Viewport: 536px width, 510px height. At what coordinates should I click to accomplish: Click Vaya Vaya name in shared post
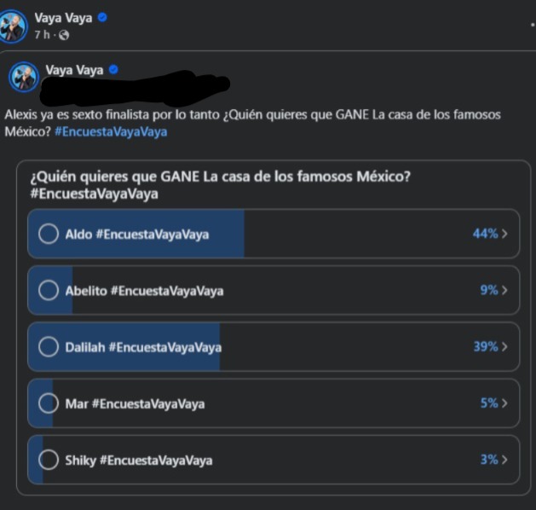(74, 70)
